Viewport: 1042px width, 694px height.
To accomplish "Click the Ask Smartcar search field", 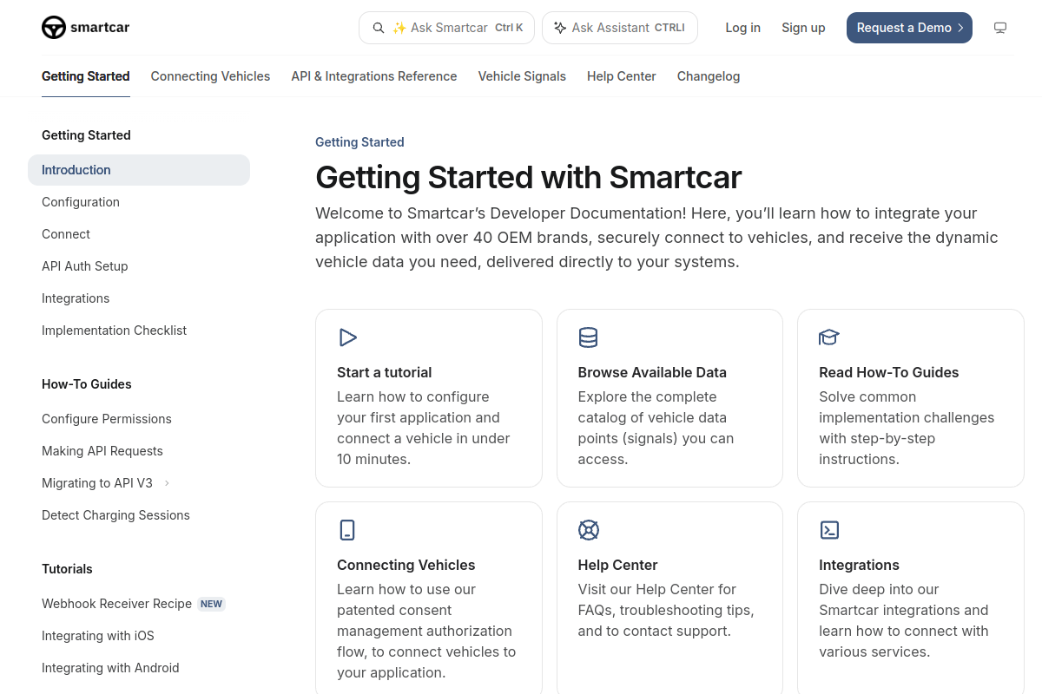I will point(447,28).
